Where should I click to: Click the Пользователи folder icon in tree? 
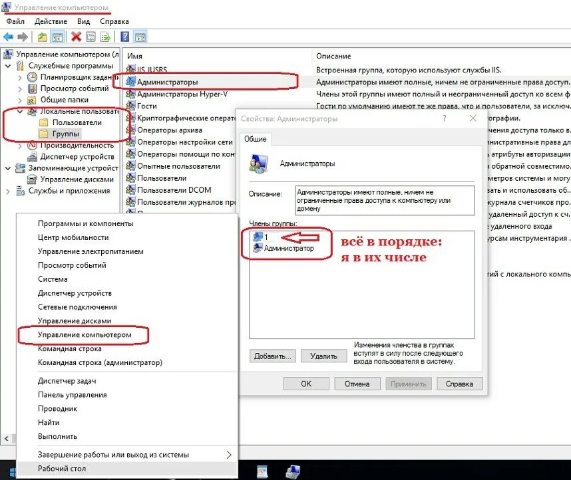point(44,122)
